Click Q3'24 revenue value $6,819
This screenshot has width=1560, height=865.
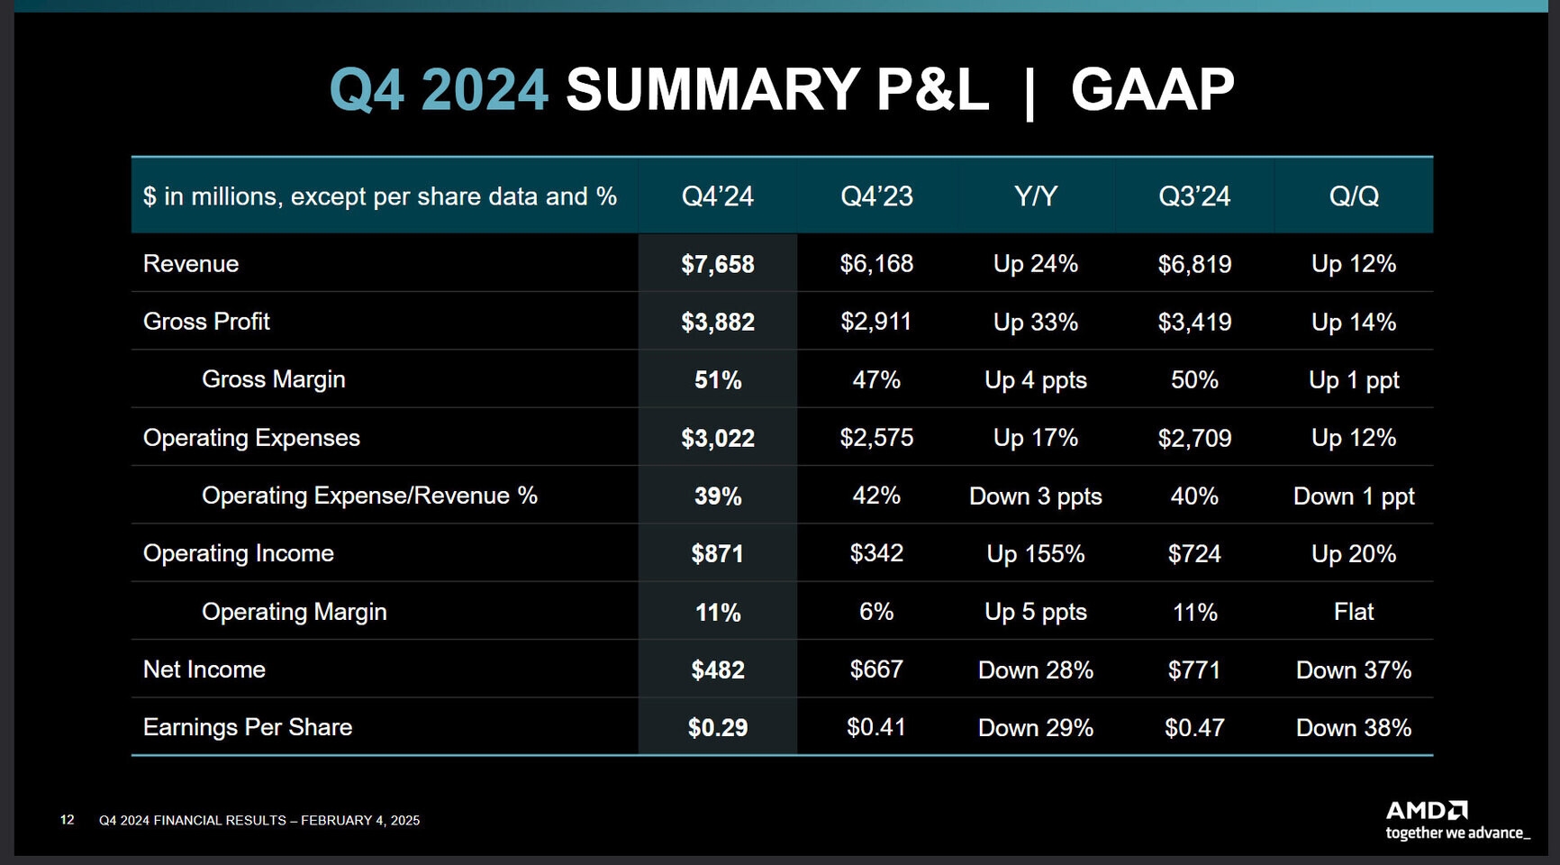pyautogui.click(x=1194, y=264)
